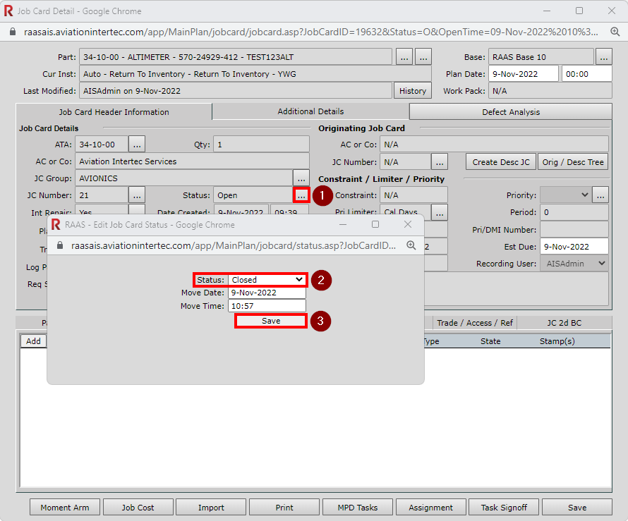628x521 pixels.
Task: Click zoom icon in status popup address bar
Action: [411, 245]
